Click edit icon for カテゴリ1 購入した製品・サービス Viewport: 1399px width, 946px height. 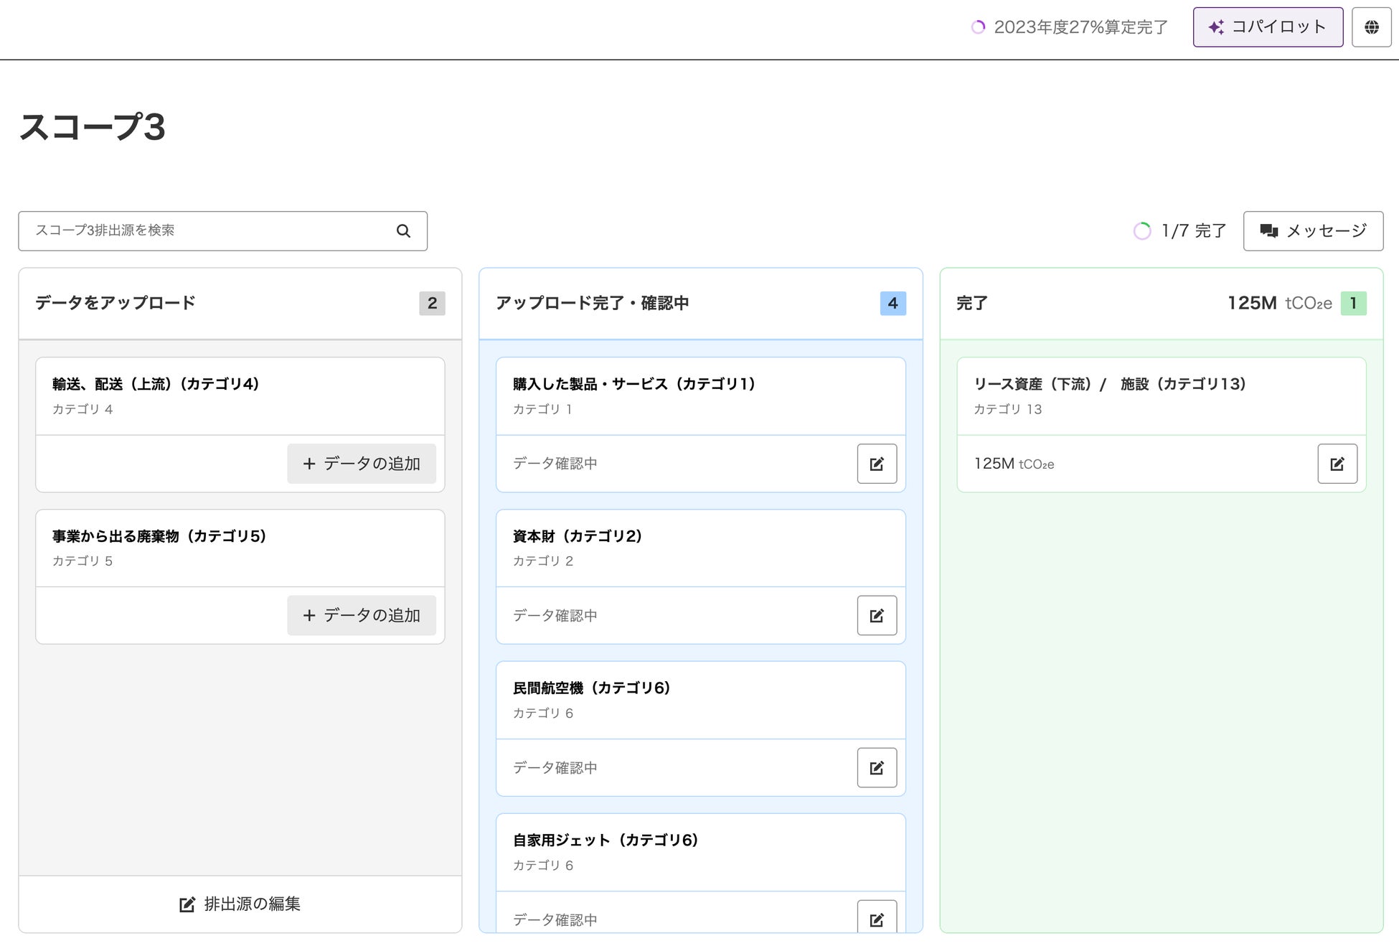[x=877, y=464]
